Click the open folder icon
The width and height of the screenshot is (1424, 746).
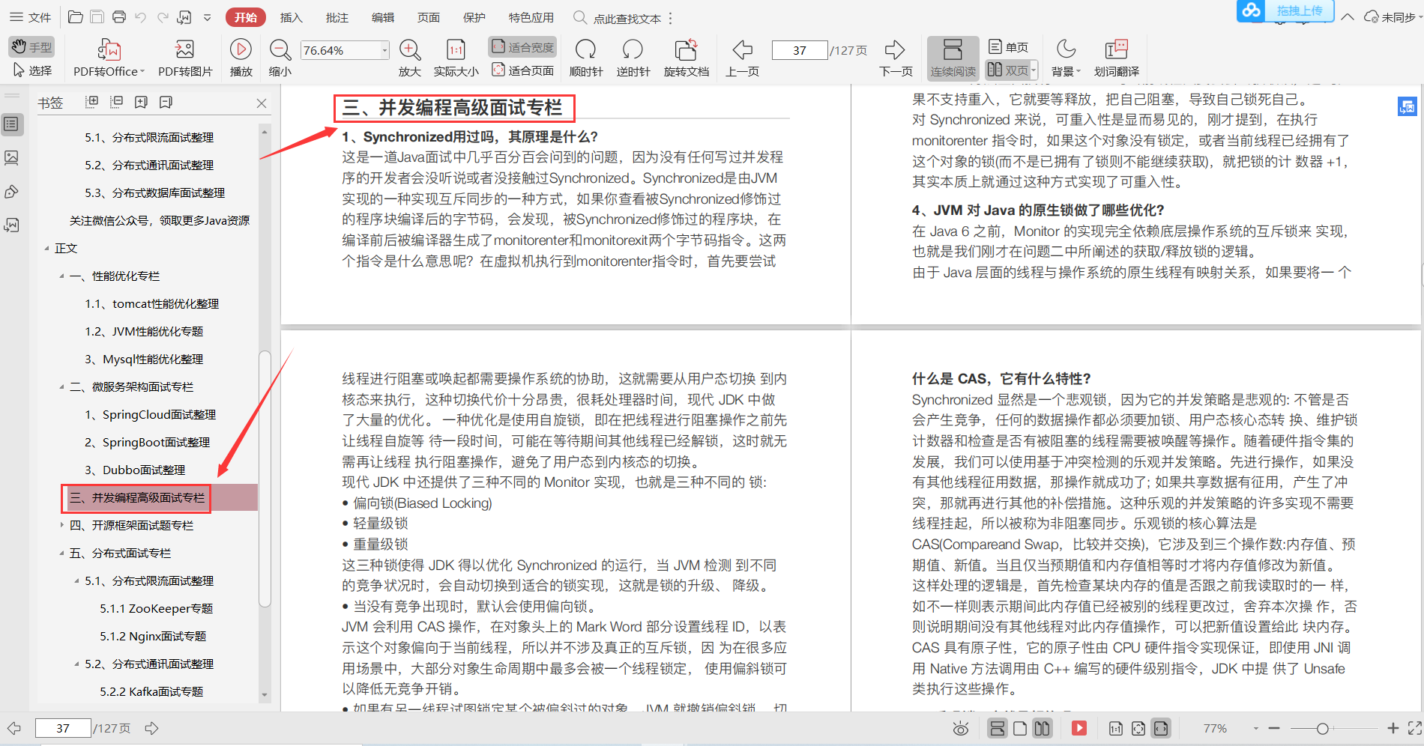(x=75, y=16)
